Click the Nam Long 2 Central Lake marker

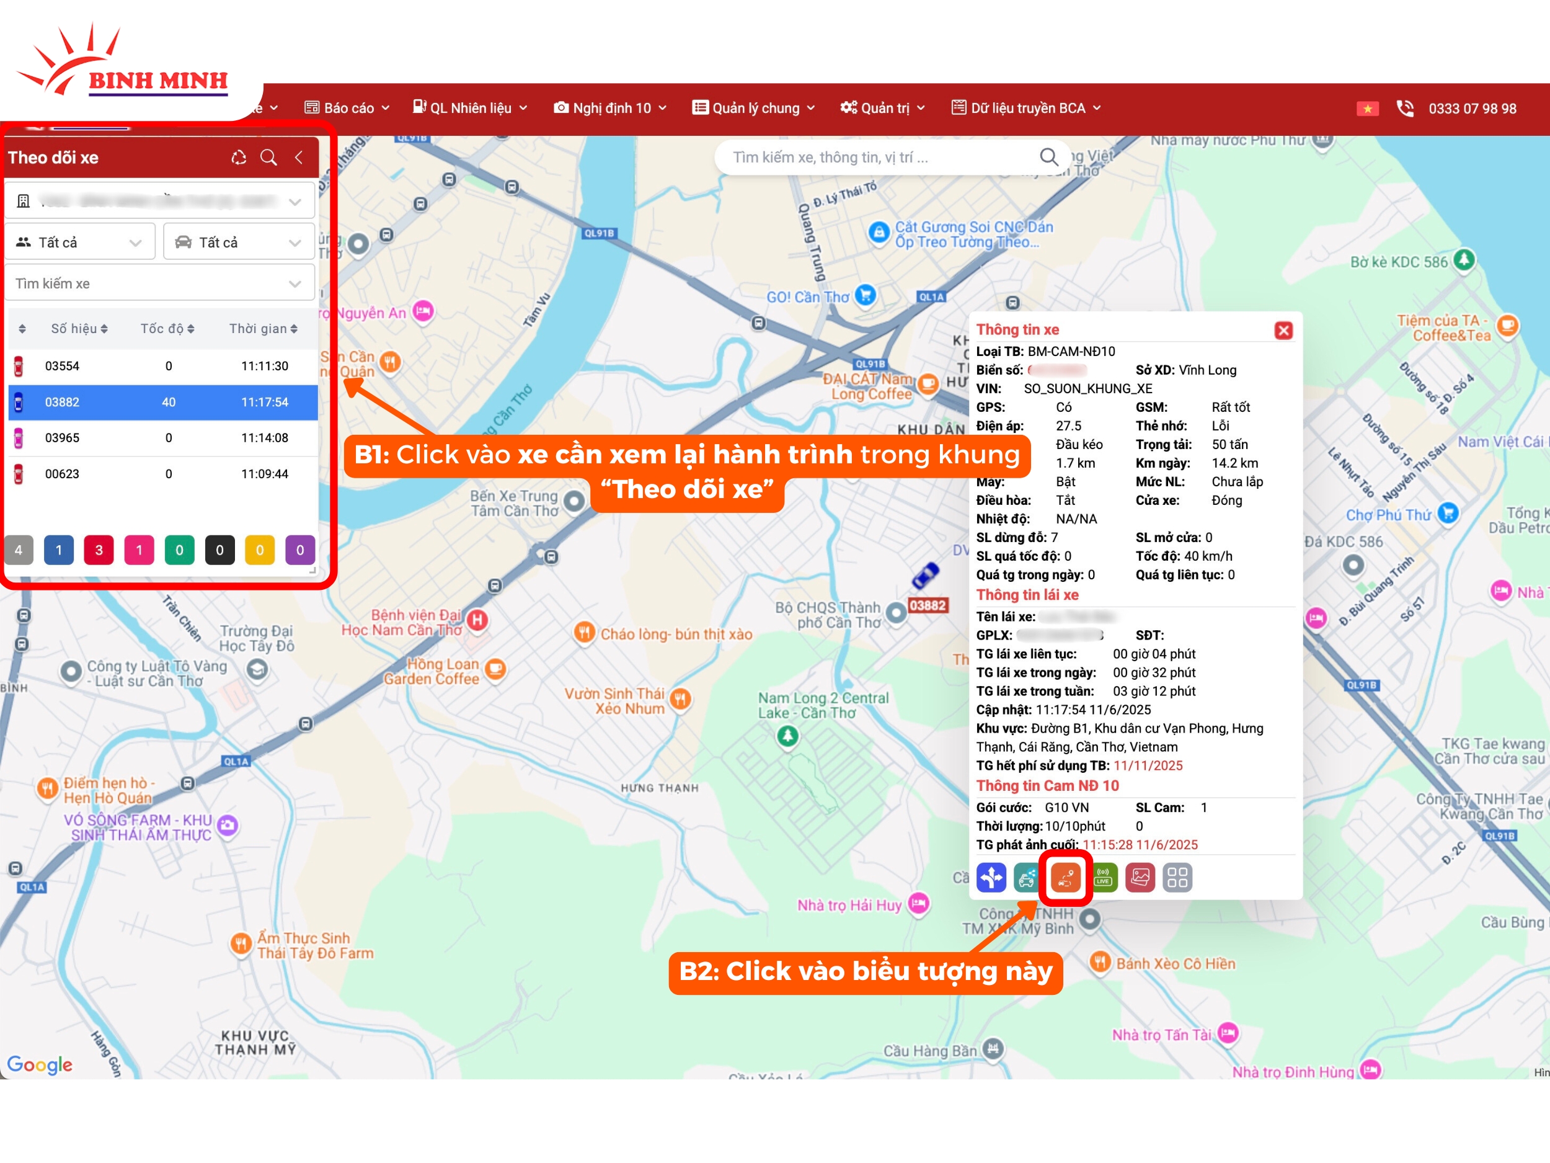(787, 736)
